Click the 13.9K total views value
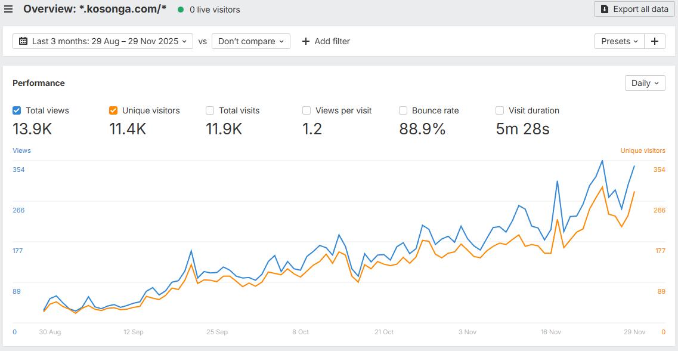This screenshot has height=351, width=678. [x=32, y=129]
